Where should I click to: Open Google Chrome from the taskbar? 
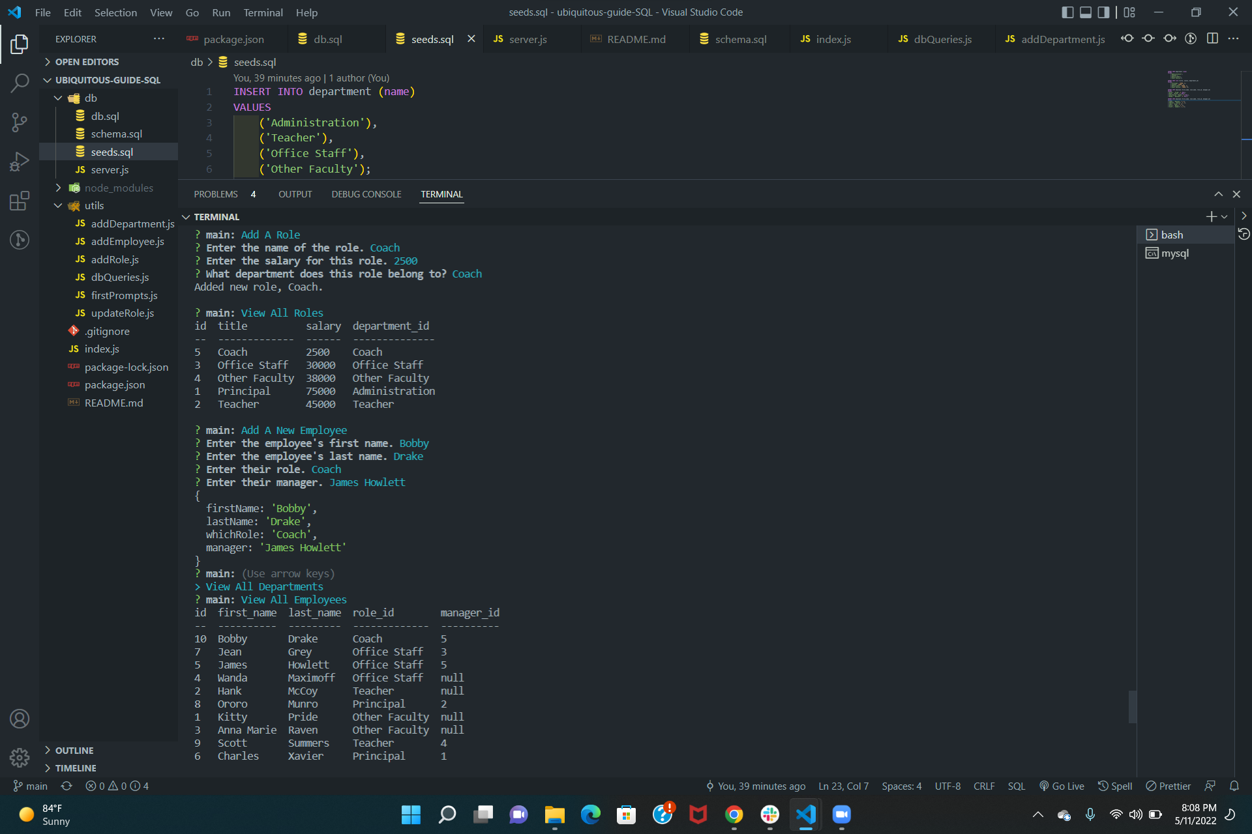(x=734, y=815)
